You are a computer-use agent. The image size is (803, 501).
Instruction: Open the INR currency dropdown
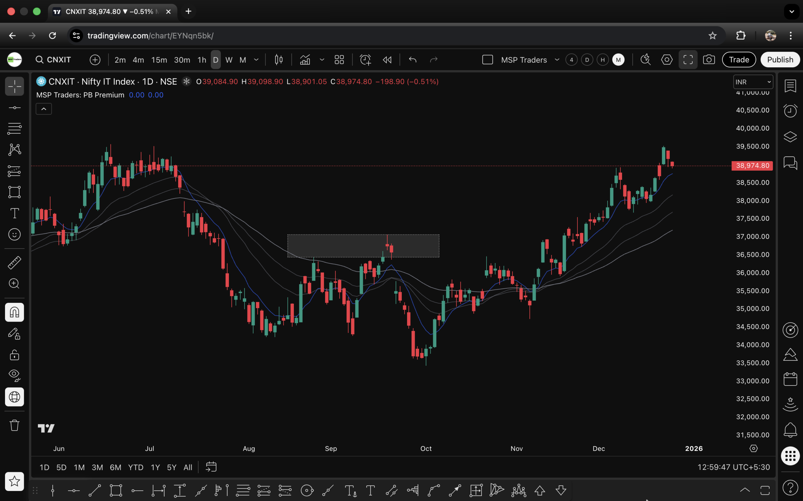753,82
